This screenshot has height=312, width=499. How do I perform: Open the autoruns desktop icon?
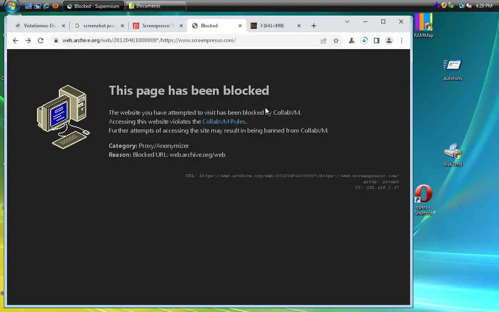tap(453, 69)
